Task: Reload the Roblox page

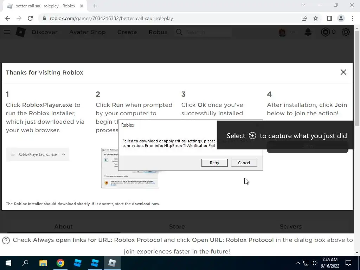Action: (x=30, y=18)
